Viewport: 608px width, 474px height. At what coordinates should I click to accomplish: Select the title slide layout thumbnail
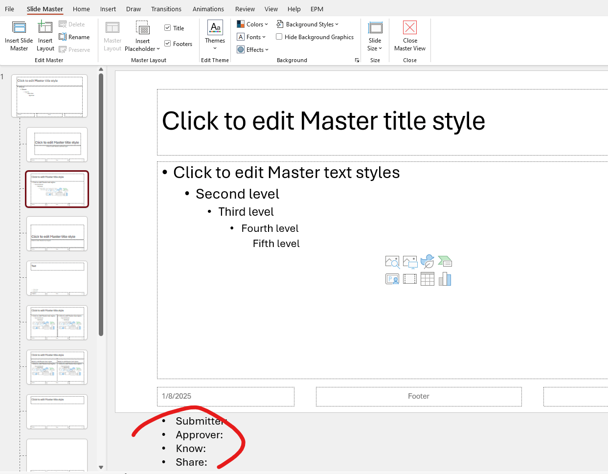point(57,144)
